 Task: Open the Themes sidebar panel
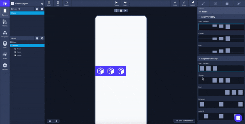[x=5, y=23]
